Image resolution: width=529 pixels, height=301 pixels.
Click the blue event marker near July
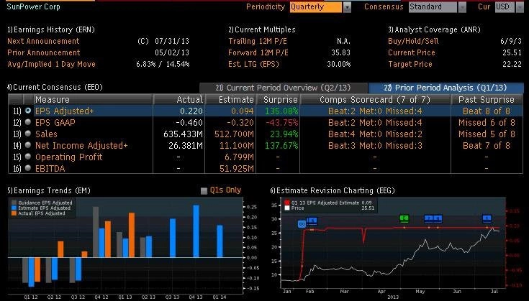(487, 218)
